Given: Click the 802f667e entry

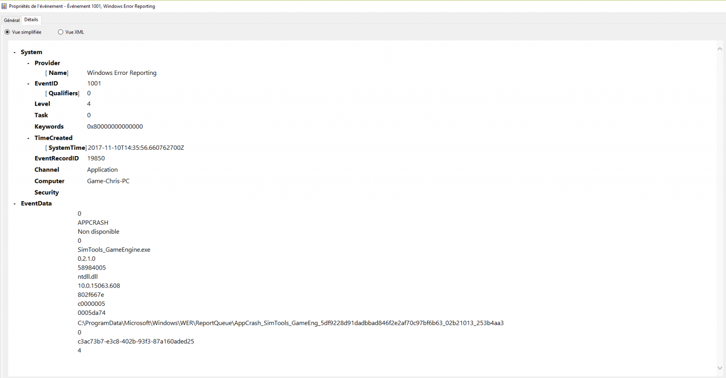Looking at the screenshot, I should pyautogui.click(x=91, y=295).
